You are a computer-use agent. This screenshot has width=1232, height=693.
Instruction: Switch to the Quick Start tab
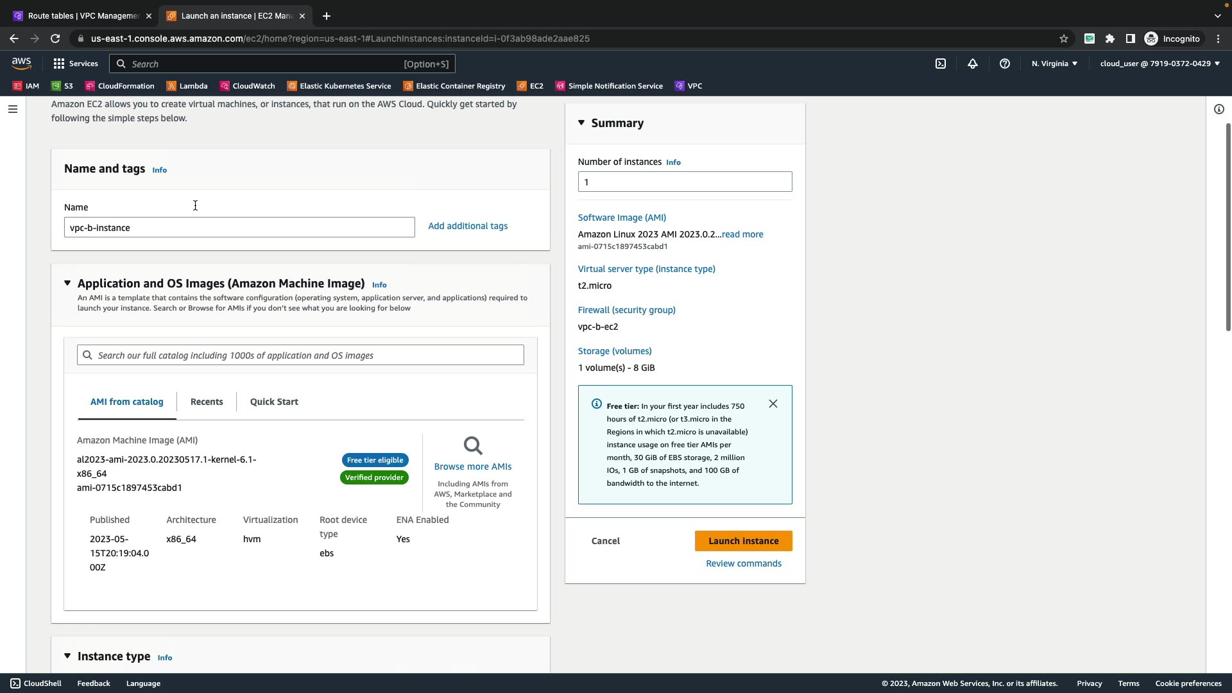click(x=274, y=402)
